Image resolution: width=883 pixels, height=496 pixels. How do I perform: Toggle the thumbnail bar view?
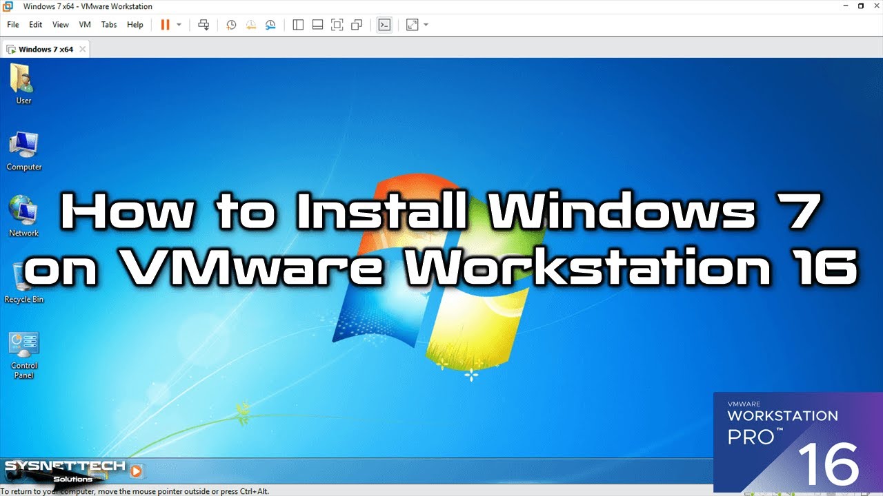[x=317, y=25]
